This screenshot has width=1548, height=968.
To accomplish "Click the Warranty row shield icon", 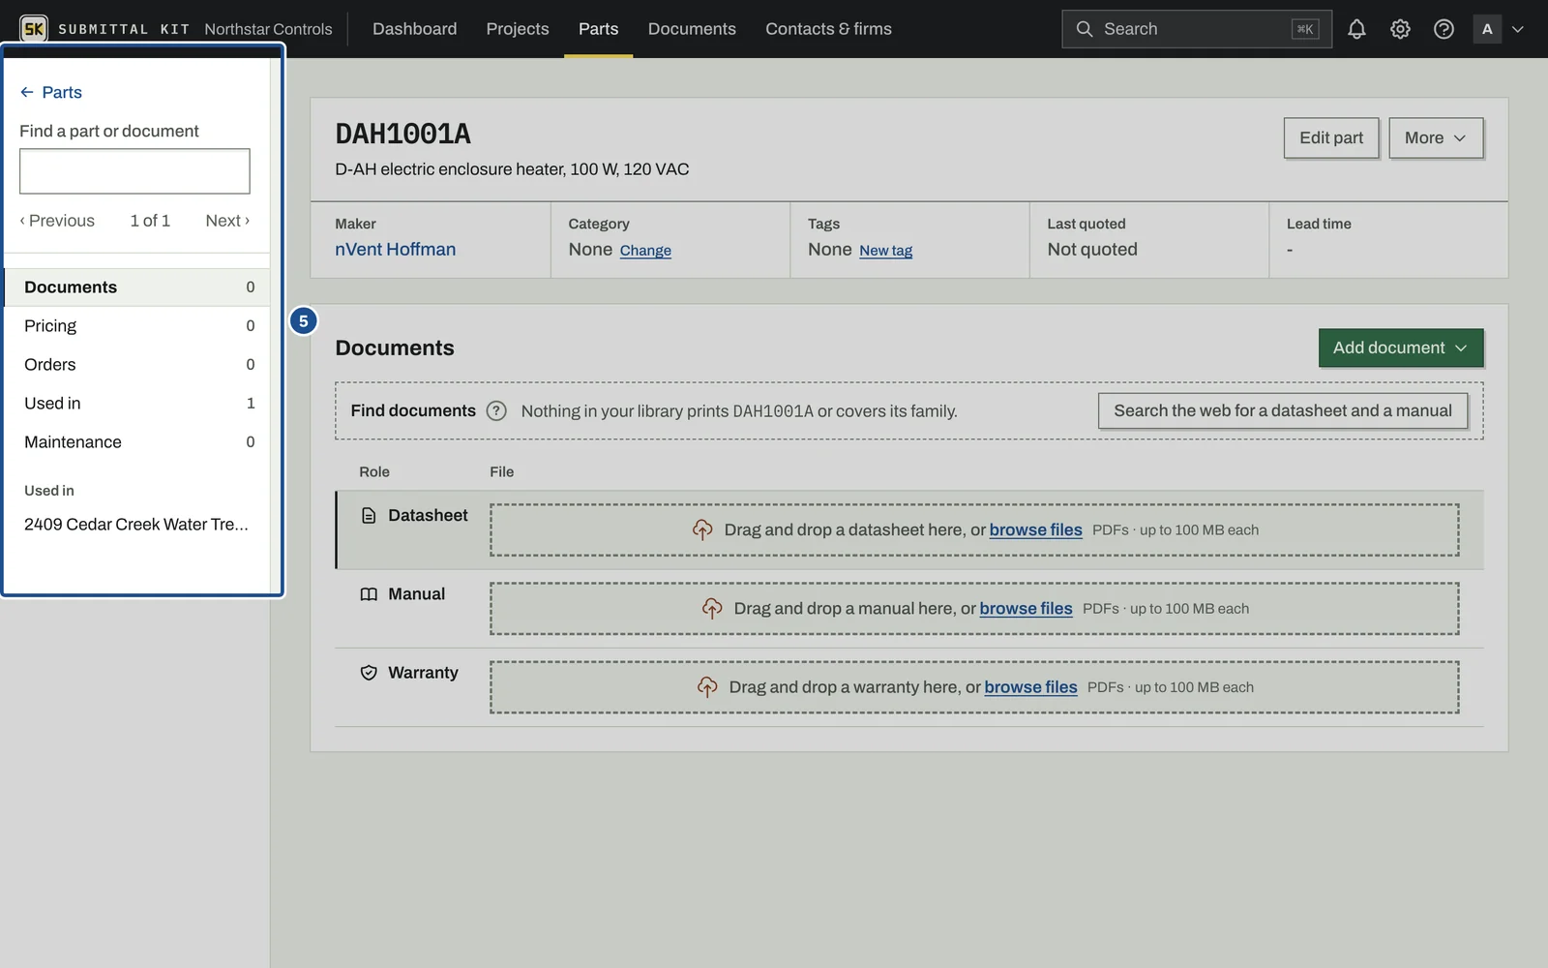I will pyautogui.click(x=369, y=673).
